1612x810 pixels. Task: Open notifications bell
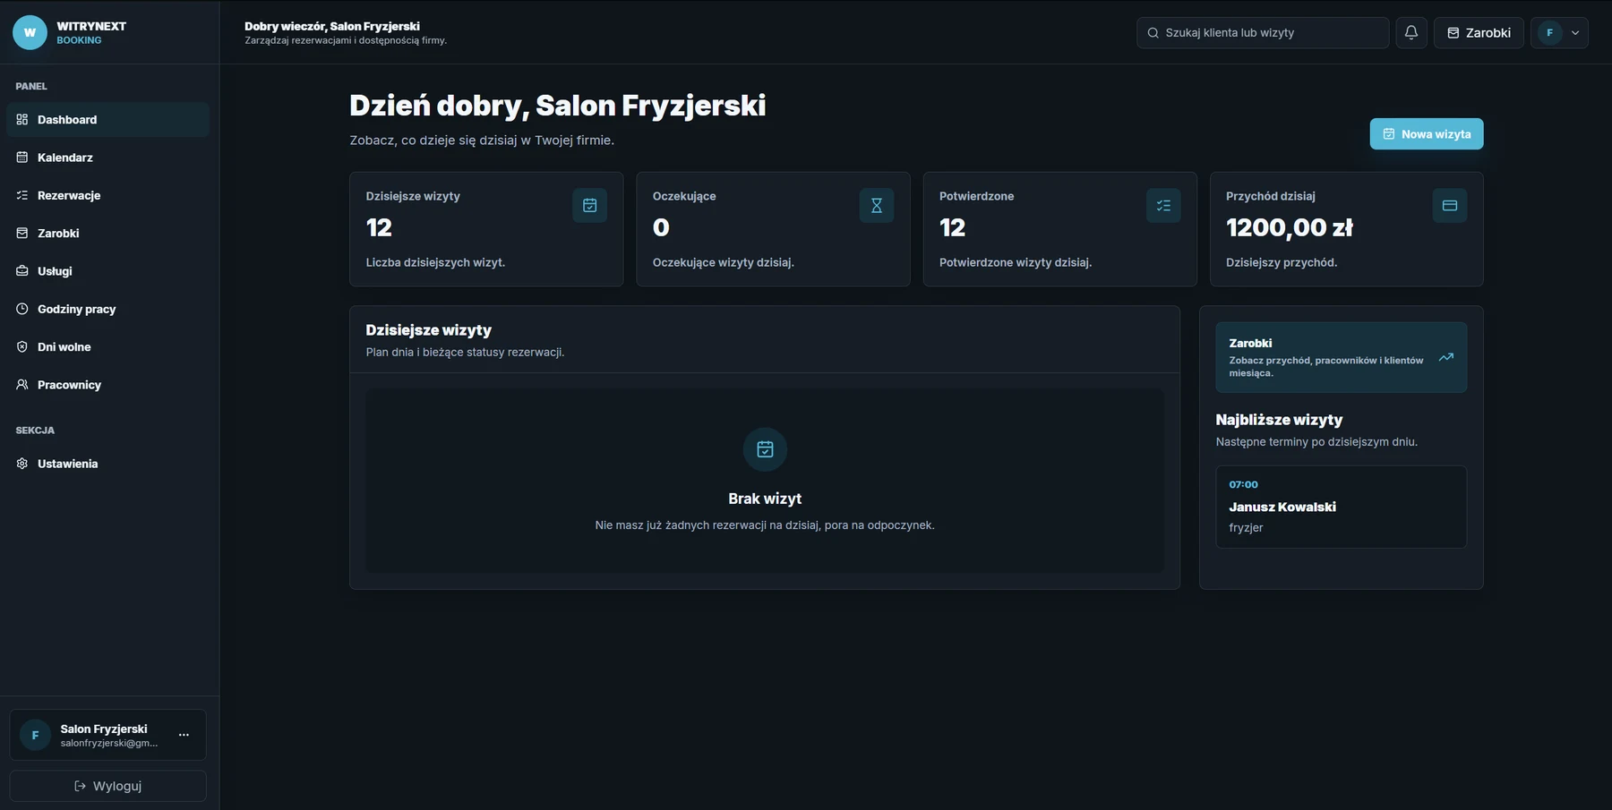(1411, 32)
